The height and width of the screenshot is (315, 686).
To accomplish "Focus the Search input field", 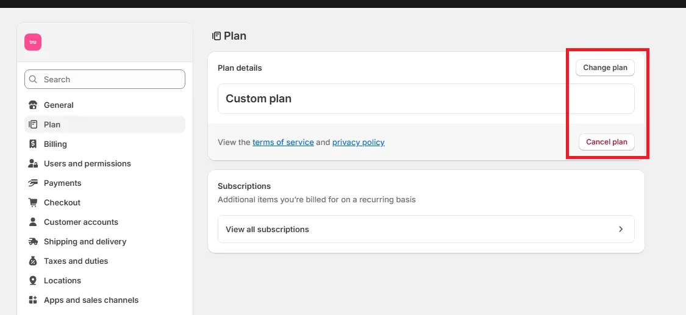I will tap(105, 80).
